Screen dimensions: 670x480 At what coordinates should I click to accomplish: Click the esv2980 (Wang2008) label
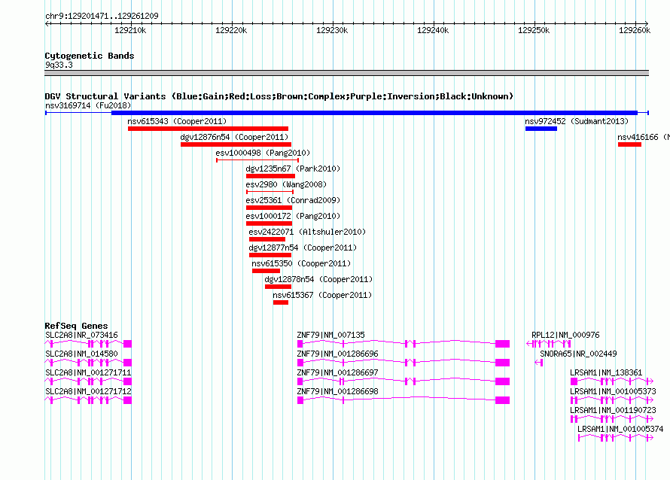click(286, 184)
